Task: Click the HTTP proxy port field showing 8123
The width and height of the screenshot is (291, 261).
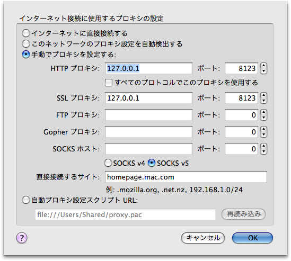Action: [241, 68]
